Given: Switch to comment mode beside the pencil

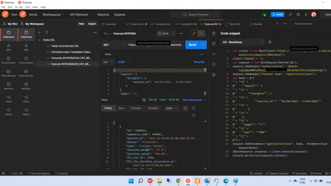Looking at the screenshot, I should 201,33.
